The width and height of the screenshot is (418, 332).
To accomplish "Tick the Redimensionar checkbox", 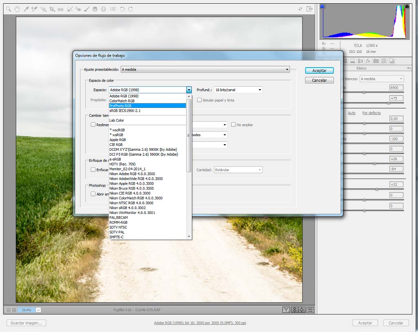I will tap(93, 125).
